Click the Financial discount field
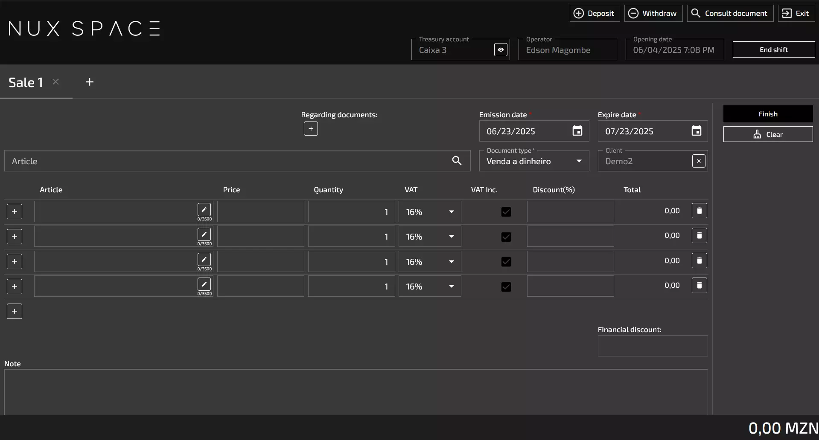Viewport: 819px width, 440px height. (653, 346)
